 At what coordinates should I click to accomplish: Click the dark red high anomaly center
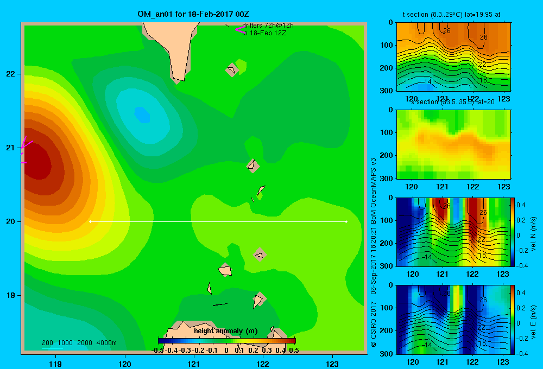[x=37, y=163]
